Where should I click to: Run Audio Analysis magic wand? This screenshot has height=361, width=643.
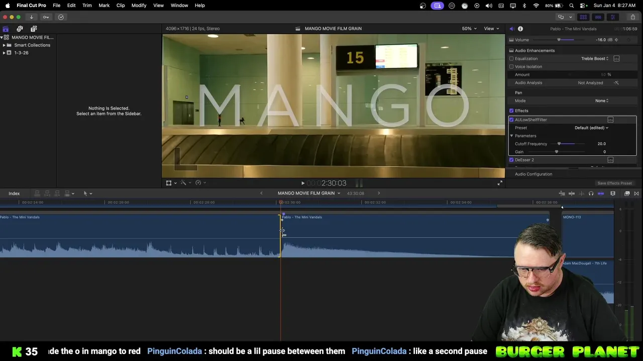(616, 83)
